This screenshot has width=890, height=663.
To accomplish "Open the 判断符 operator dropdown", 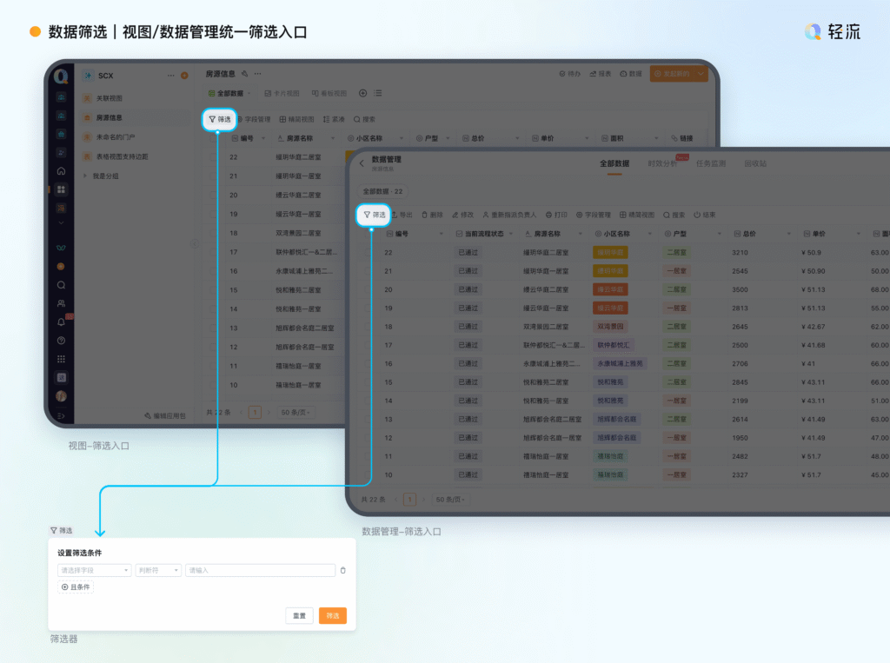I will [158, 571].
